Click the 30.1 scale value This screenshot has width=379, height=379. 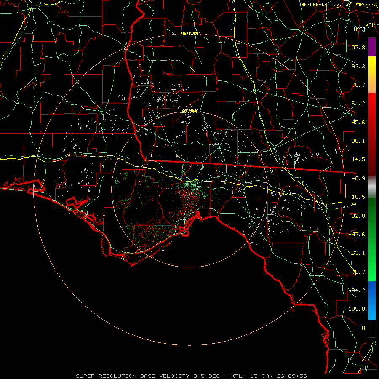358,141
